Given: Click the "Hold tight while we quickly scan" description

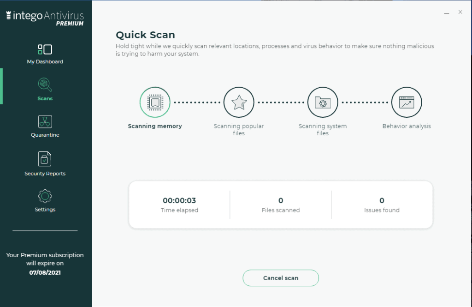Looking at the screenshot, I should 275,50.
